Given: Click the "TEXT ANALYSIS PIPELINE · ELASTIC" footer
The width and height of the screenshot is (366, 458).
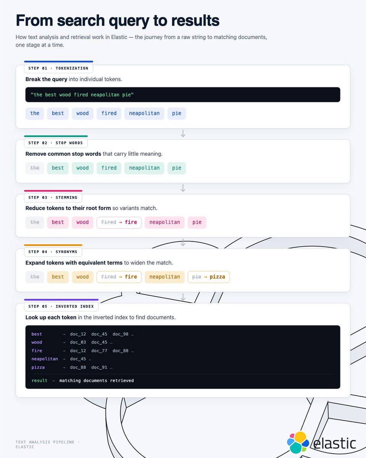Looking at the screenshot, I should 48,444.
